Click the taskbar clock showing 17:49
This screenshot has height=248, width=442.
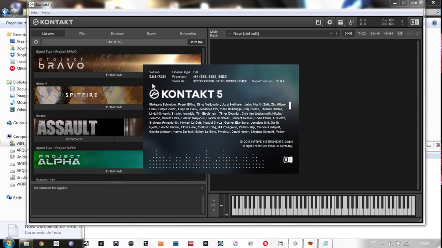(x=424, y=244)
